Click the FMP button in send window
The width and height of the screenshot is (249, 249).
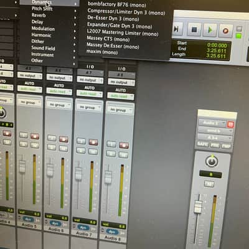tap(226, 146)
